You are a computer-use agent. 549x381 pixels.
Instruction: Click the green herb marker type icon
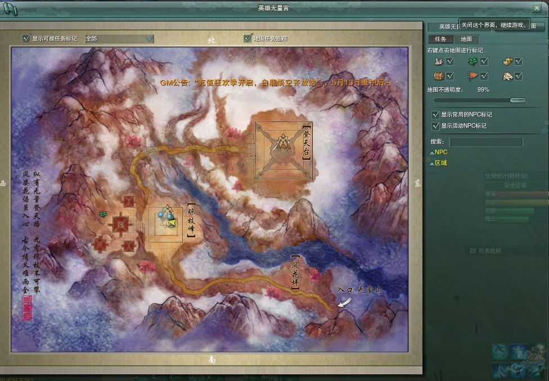pyautogui.click(x=473, y=61)
